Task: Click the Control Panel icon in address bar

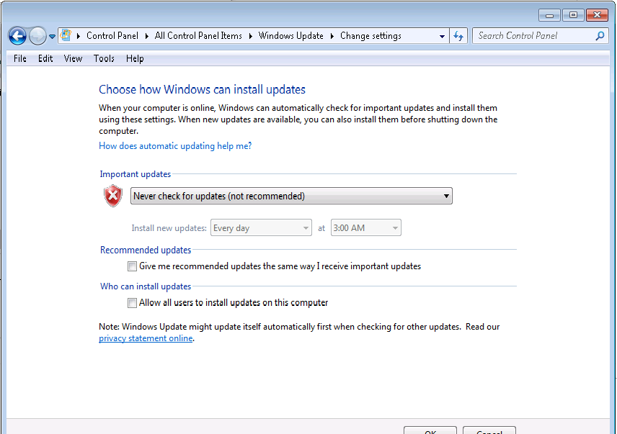Action: pos(66,35)
